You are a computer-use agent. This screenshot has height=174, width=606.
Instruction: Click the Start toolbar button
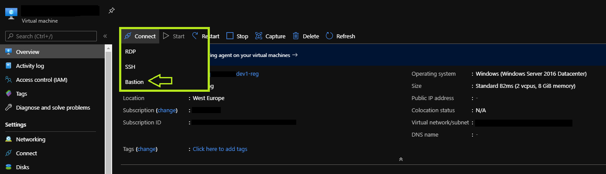click(x=174, y=36)
